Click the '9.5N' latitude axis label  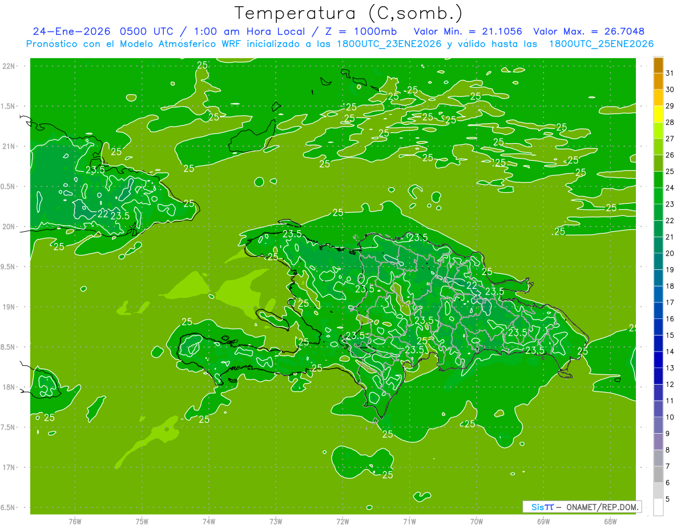click(x=9, y=266)
